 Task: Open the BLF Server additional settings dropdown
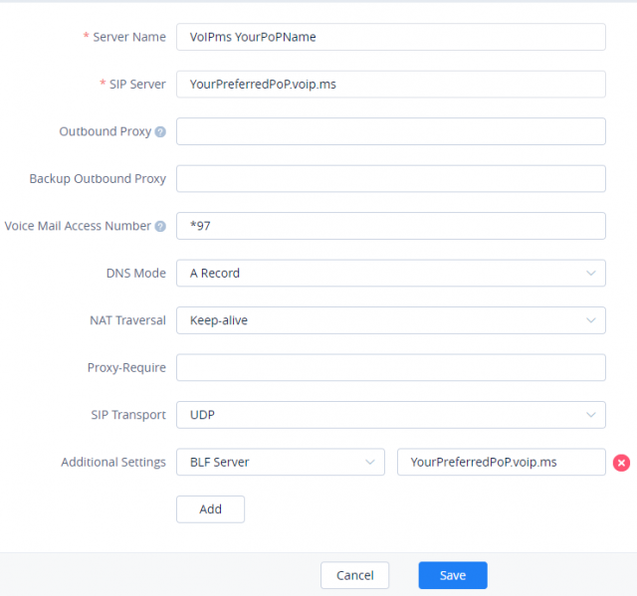click(281, 462)
